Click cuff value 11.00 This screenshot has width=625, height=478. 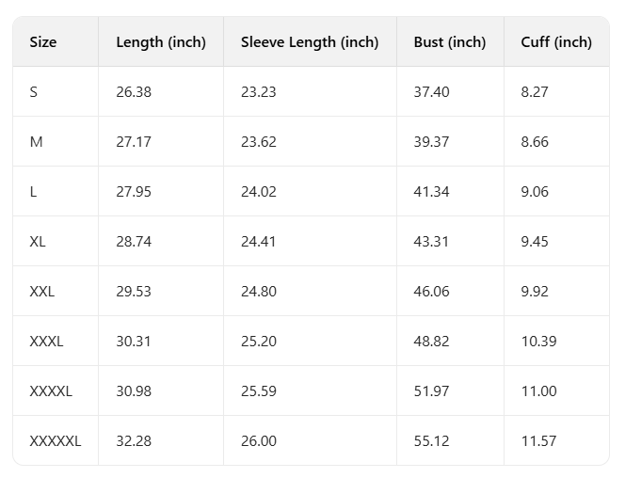[x=539, y=391]
